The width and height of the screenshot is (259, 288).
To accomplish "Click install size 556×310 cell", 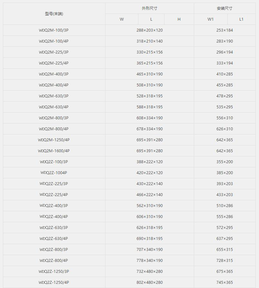I will (225, 118).
